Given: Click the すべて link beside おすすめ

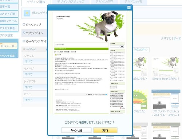Looking at the screenshot, I should coord(177,39).
